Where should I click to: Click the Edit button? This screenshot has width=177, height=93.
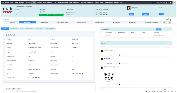pos(131,14)
